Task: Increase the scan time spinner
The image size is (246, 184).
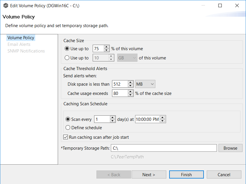Action: [x=163, y=118]
